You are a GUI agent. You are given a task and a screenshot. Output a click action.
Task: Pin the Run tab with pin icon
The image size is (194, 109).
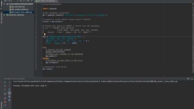click(x=5, y=98)
